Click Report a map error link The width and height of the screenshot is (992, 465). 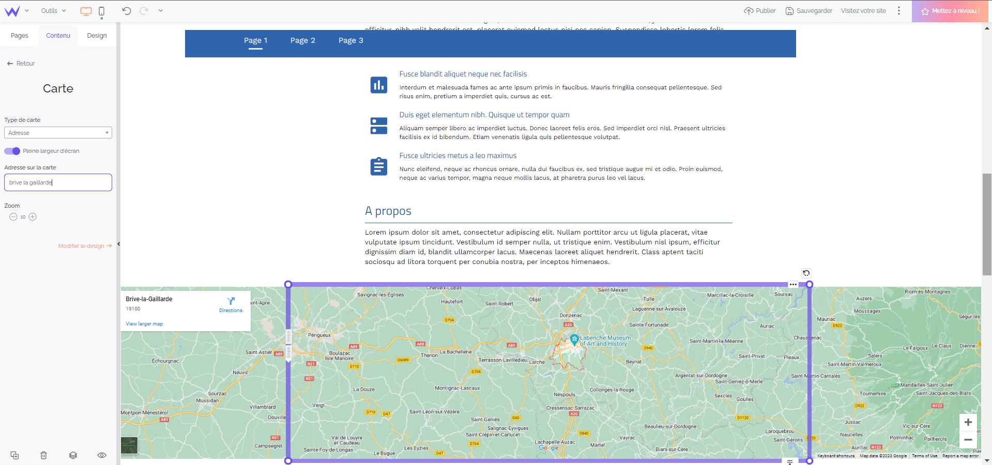pos(960,456)
